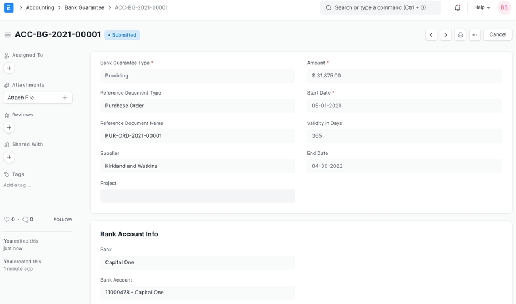
Task: Open the three-dot more options menu
Action: (x=475, y=35)
